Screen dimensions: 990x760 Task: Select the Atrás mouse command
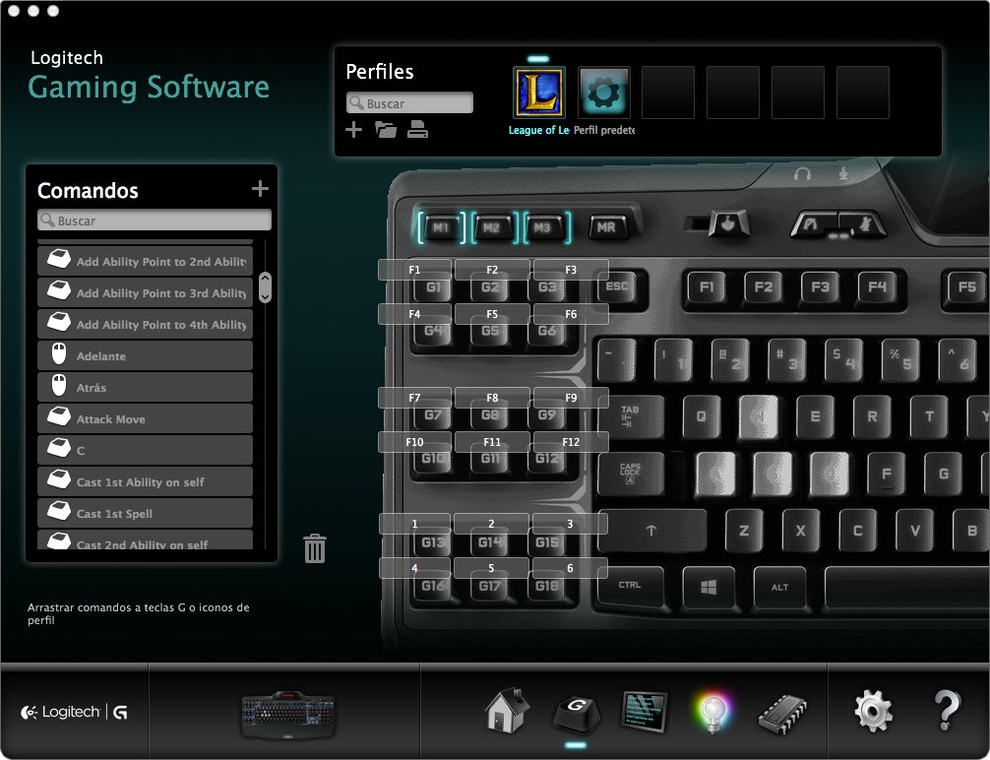146,387
